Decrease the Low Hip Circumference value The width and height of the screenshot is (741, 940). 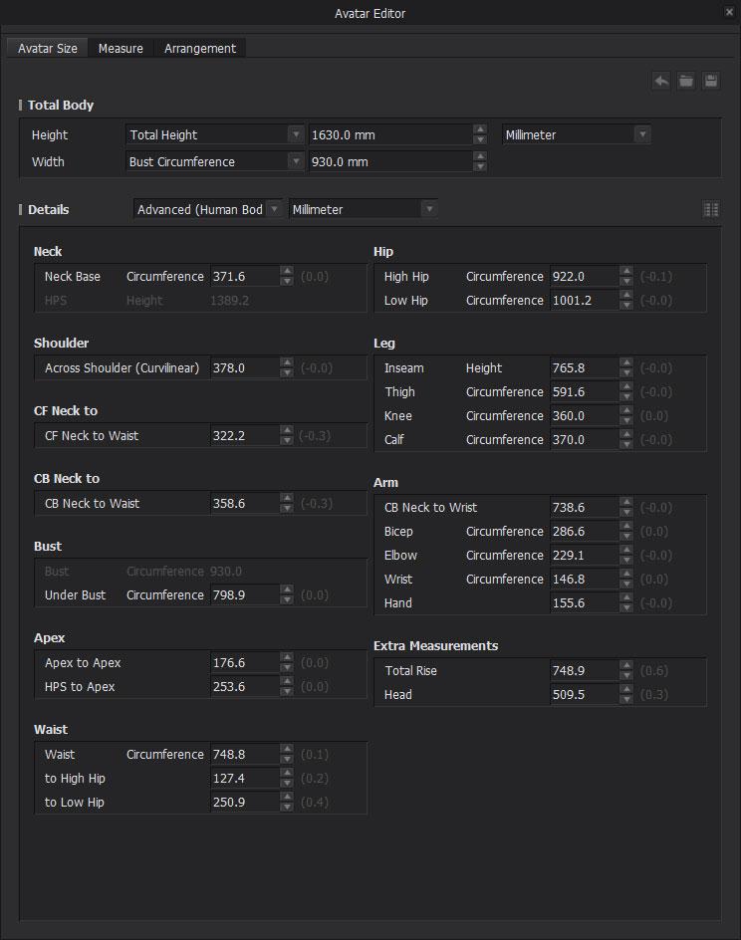[x=626, y=305]
